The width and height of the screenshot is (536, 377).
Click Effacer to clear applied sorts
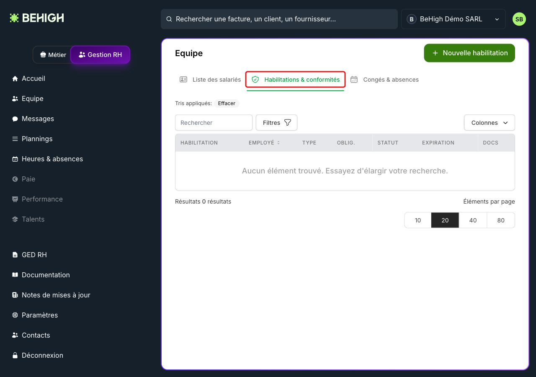227,103
